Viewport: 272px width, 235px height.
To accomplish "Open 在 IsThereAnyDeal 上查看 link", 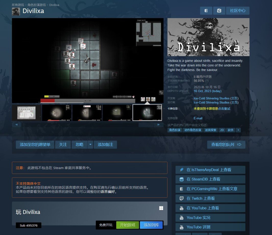I will [x=211, y=170].
